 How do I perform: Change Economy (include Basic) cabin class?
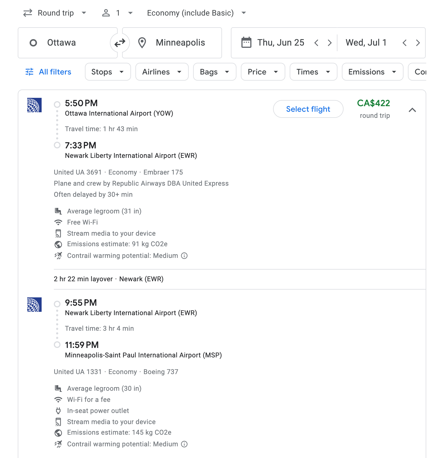(x=196, y=13)
